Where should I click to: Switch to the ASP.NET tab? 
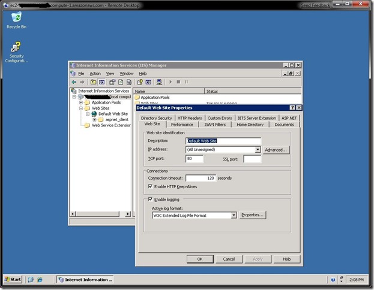click(289, 118)
